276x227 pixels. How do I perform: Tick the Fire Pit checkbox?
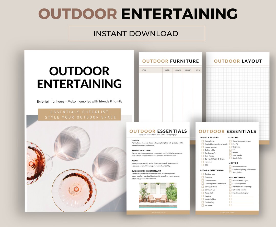(x=230, y=144)
